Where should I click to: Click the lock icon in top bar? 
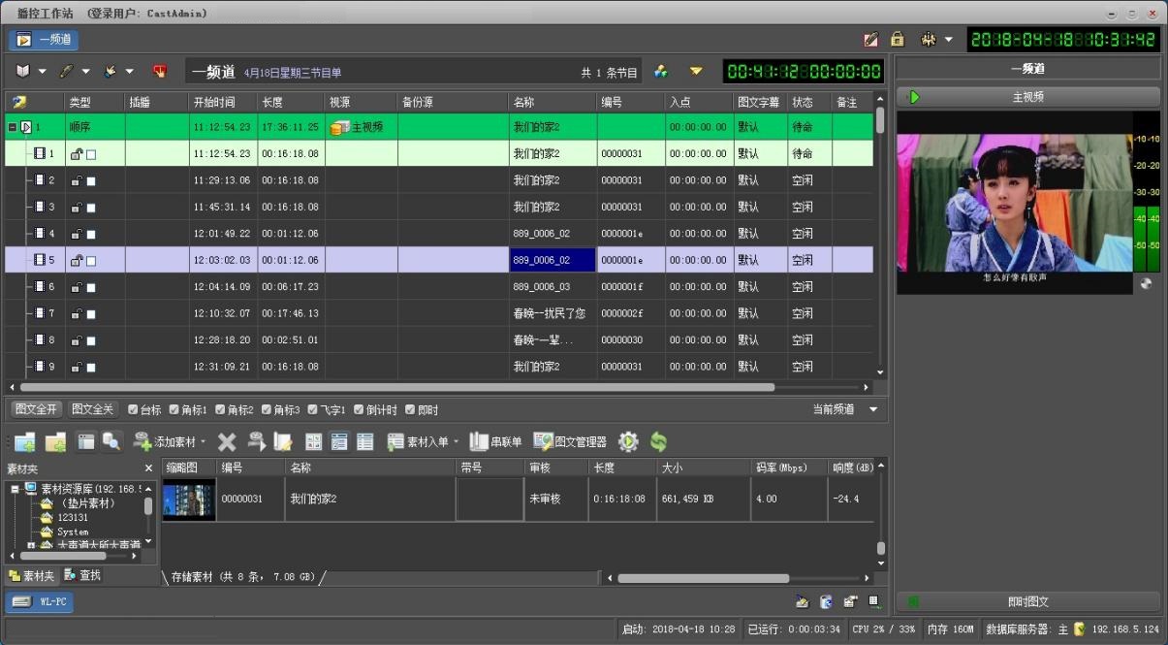(897, 40)
